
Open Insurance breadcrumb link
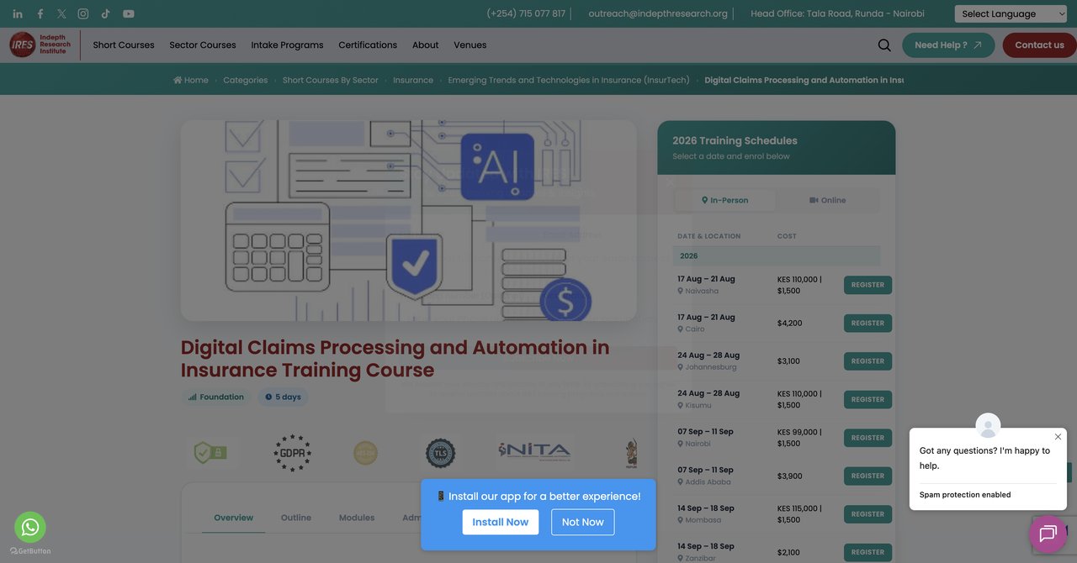[x=413, y=80]
